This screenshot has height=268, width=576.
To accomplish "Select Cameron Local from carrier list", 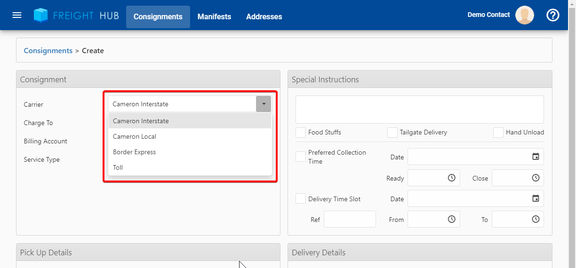I will point(135,136).
